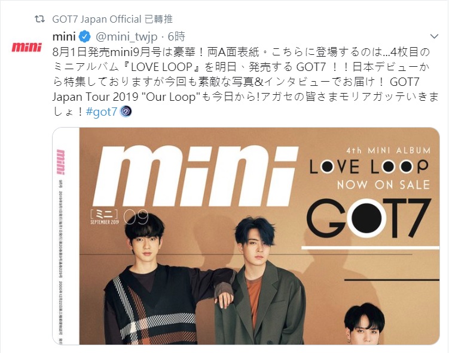Click the LOVE LOOP title on cover
This screenshot has height=353, width=449.
pyautogui.click(x=369, y=166)
